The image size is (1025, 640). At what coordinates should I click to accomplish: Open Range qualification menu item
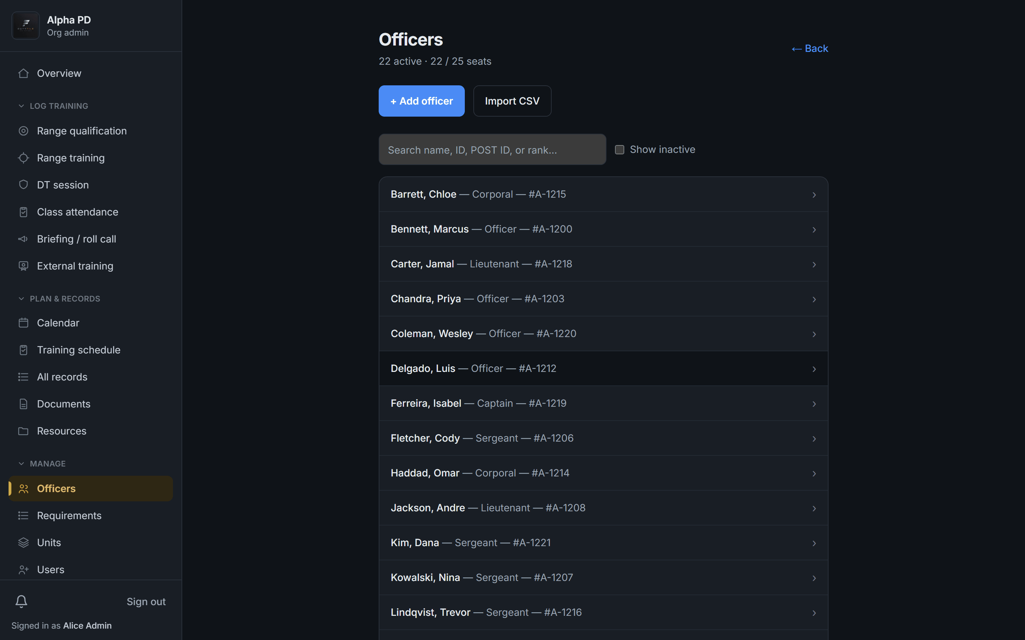coord(91,131)
